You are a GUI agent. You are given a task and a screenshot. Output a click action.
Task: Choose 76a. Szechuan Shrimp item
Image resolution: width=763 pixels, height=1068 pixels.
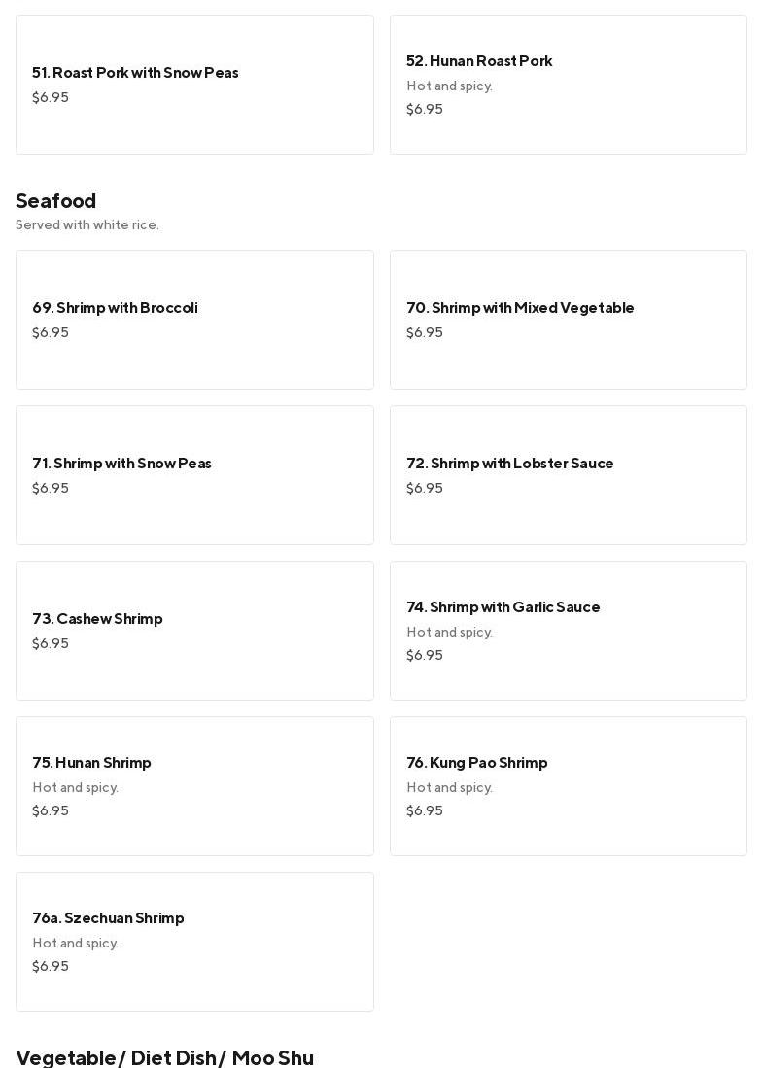[x=194, y=942]
